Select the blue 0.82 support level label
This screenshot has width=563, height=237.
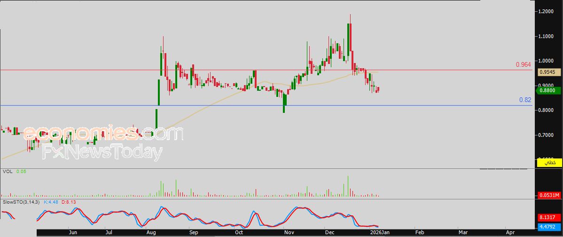(525, 100)
